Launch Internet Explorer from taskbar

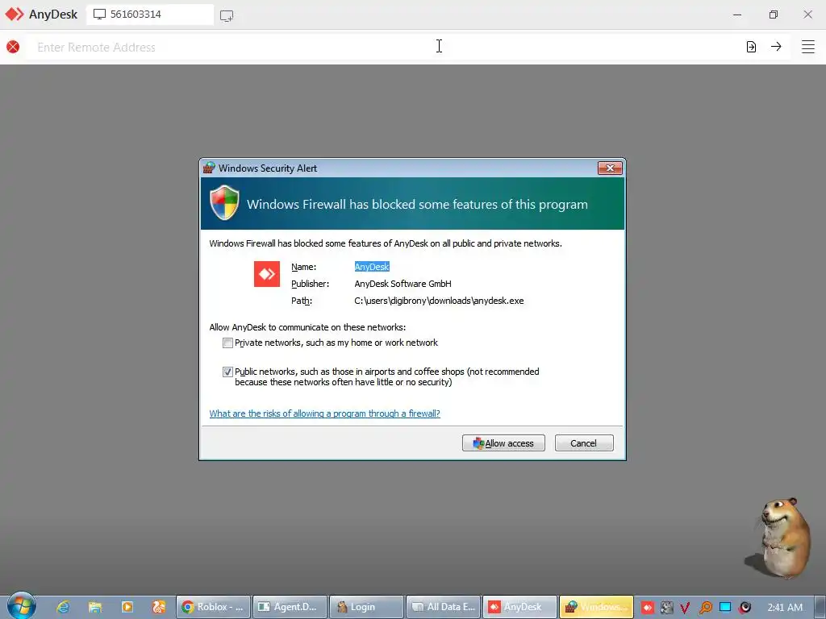[63, 607]
